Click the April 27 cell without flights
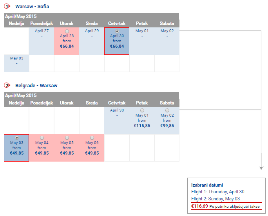 [42, 41]
